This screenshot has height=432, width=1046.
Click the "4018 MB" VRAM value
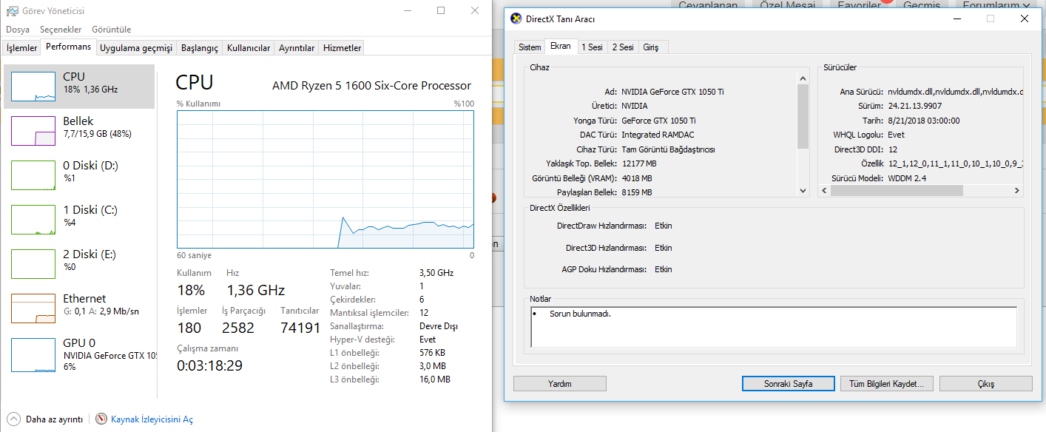637,178
